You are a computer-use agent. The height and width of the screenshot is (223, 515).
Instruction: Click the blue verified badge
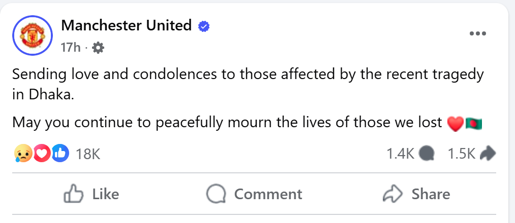(204, 26)
